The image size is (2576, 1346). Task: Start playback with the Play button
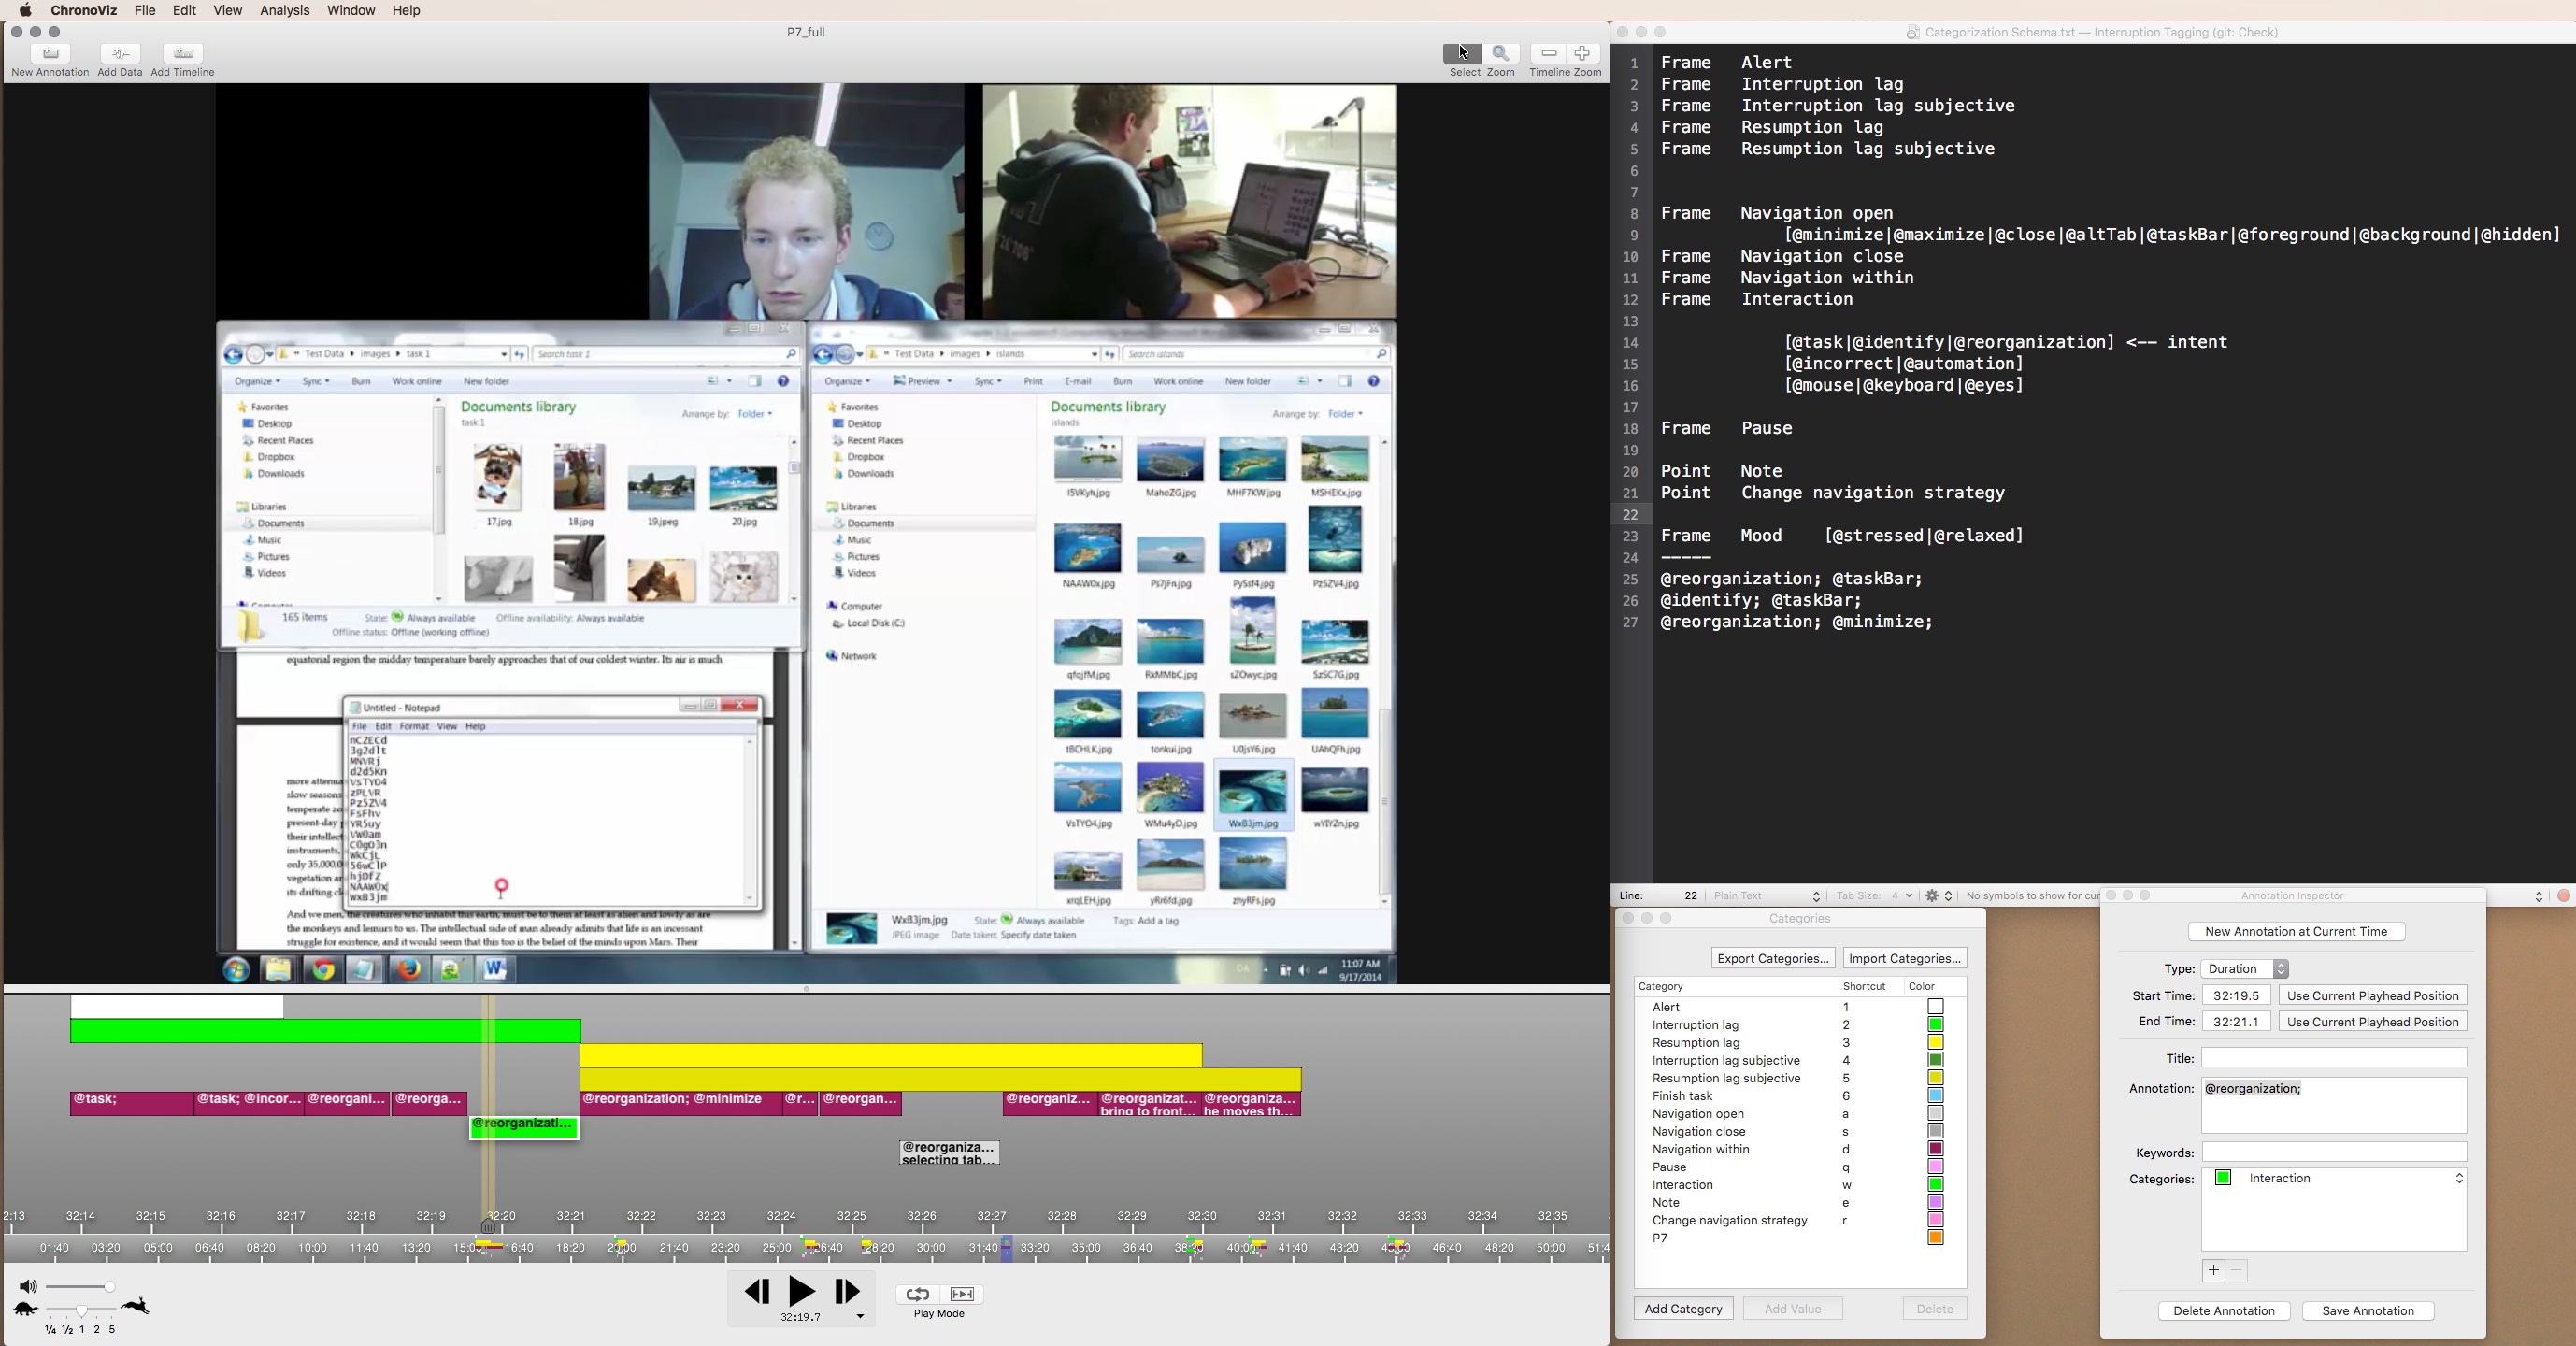(x=802, y=1291)
